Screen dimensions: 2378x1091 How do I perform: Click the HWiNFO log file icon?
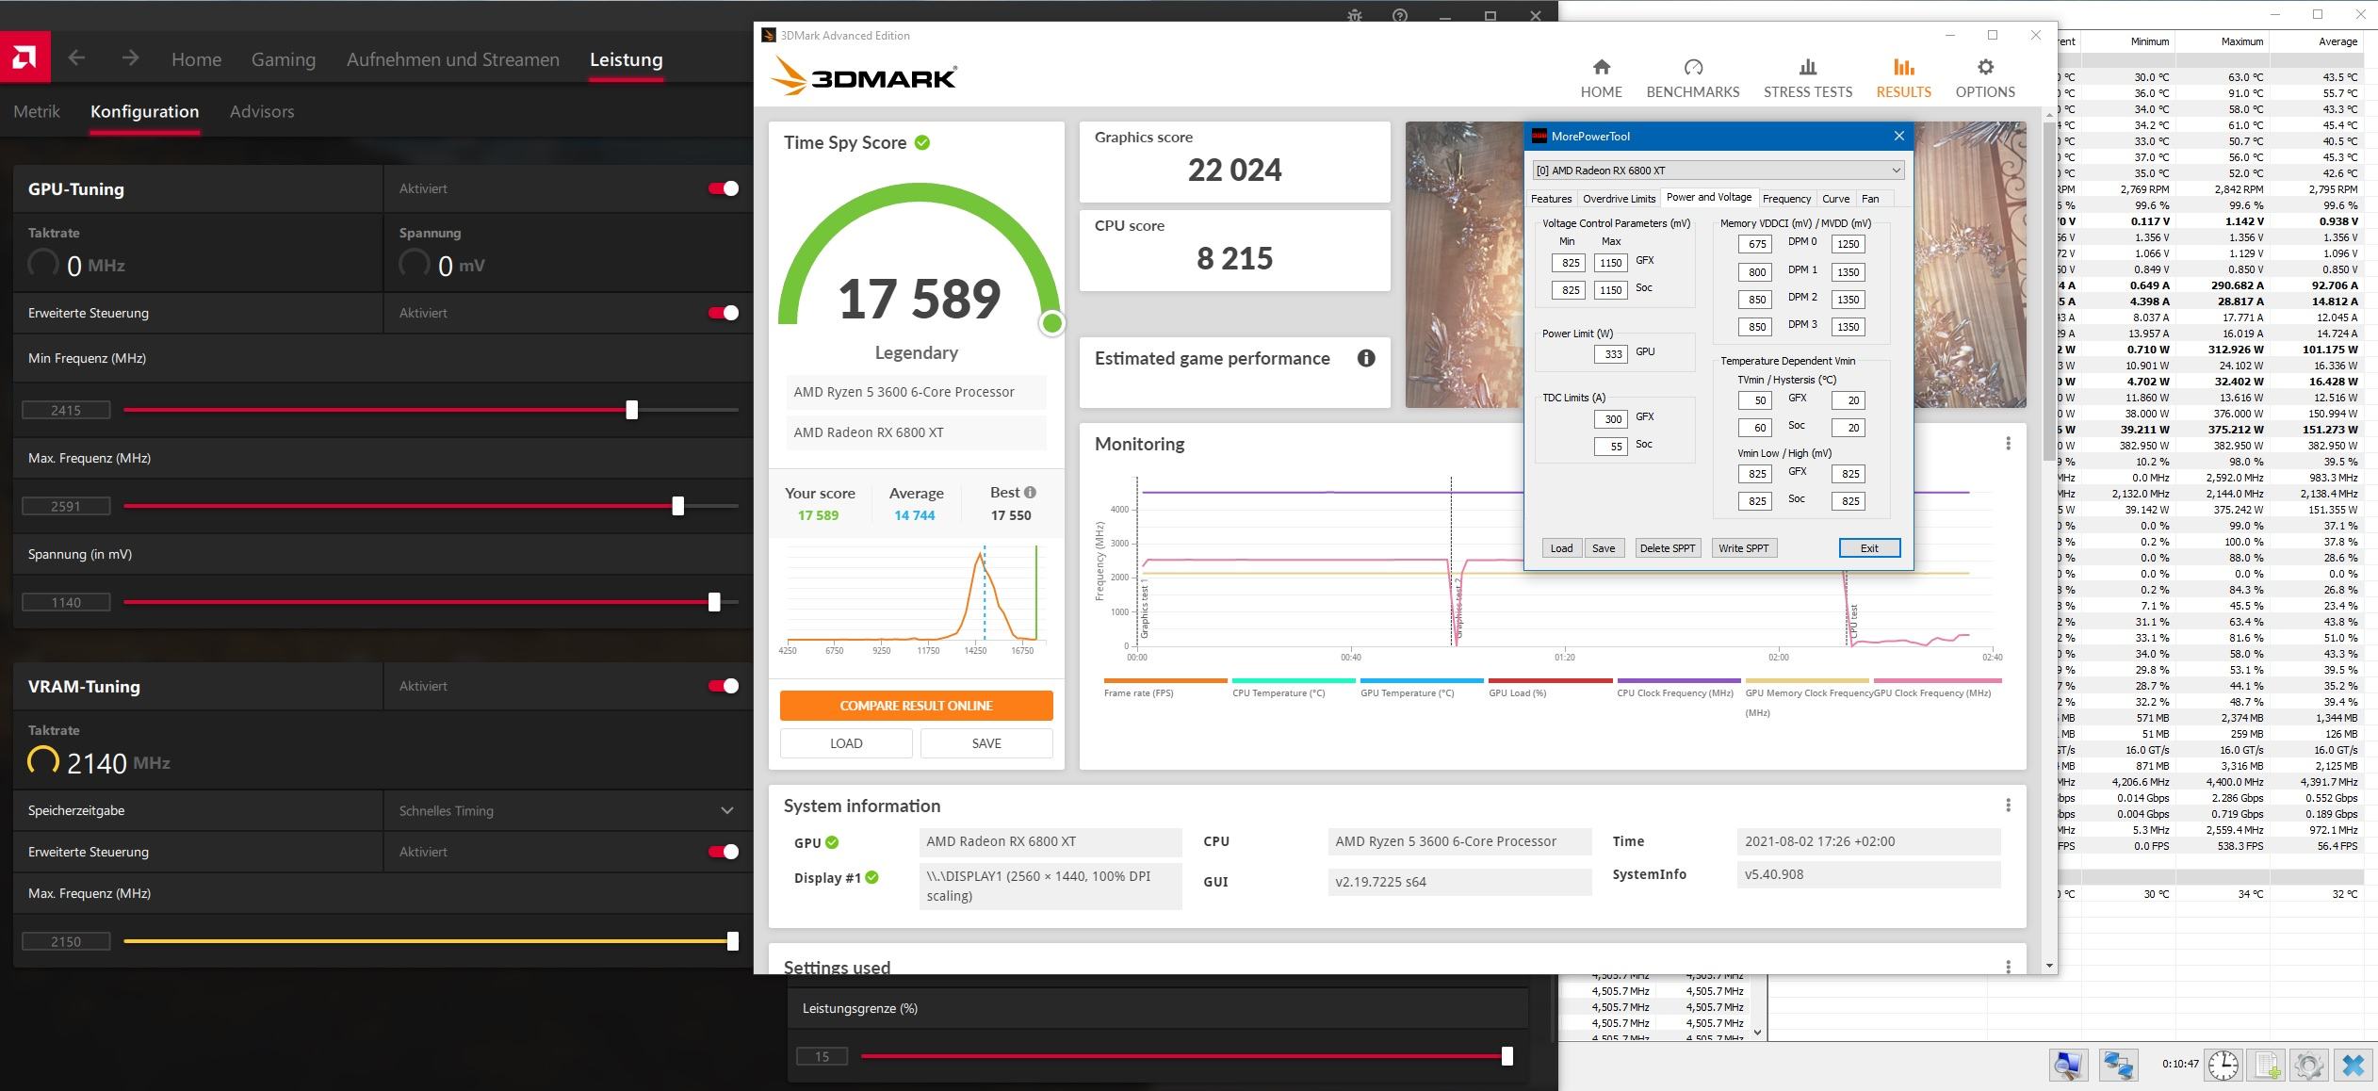click(x=2267, y=1065)
